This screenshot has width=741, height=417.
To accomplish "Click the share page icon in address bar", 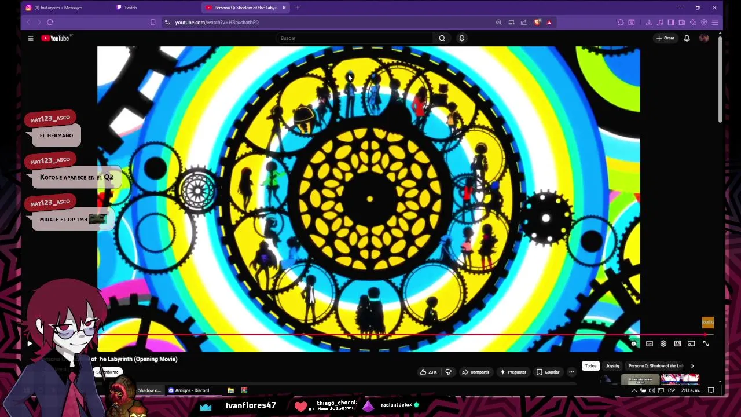I will [524, 22].
